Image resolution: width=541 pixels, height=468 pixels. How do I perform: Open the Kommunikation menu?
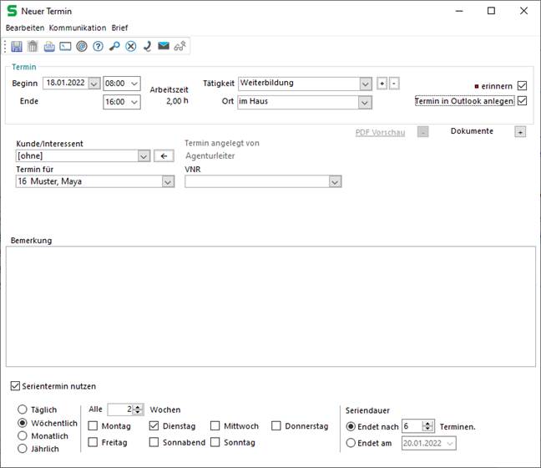pos(78,28)
